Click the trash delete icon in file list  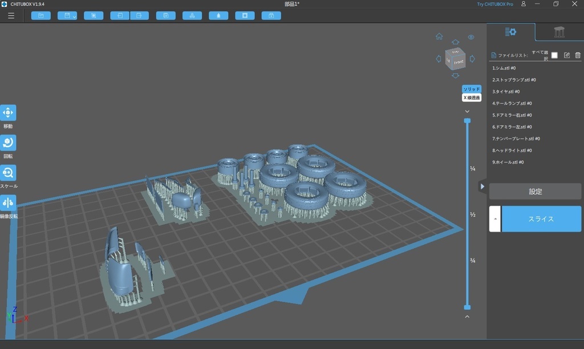[578, 55]
